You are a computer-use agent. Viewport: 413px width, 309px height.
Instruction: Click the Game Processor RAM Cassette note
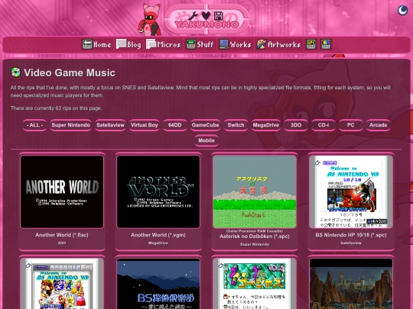click(x=255, y=231)
